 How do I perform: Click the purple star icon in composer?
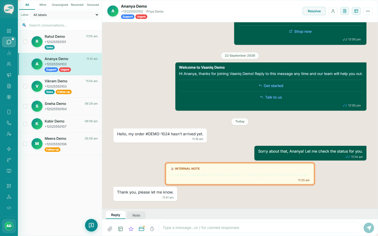click(x=131, y=229)
